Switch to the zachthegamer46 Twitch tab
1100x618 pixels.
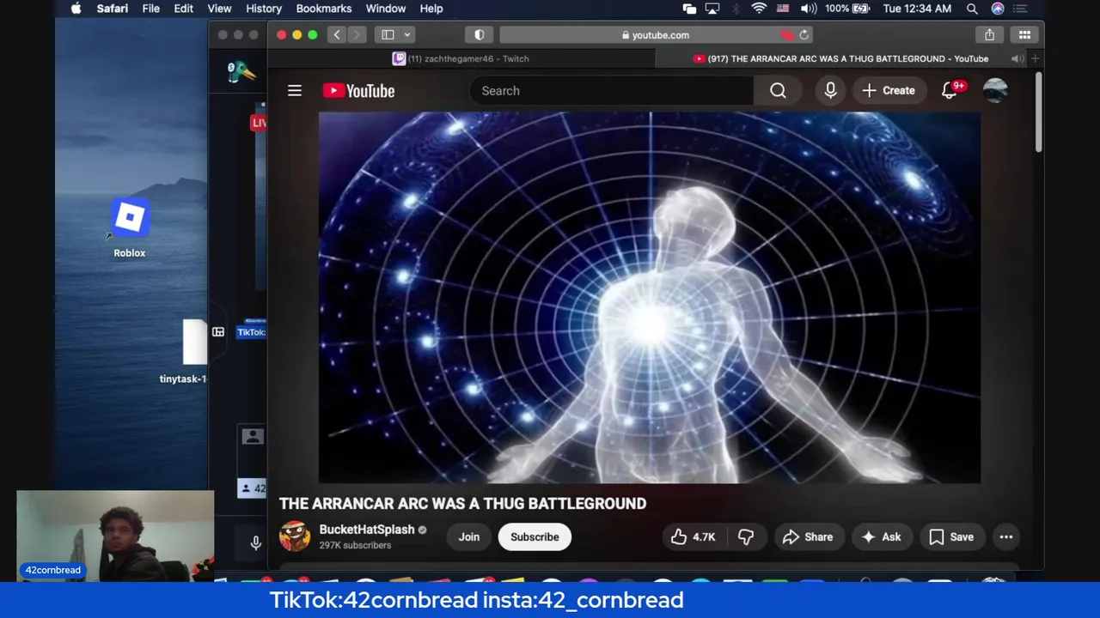[461, 58]
